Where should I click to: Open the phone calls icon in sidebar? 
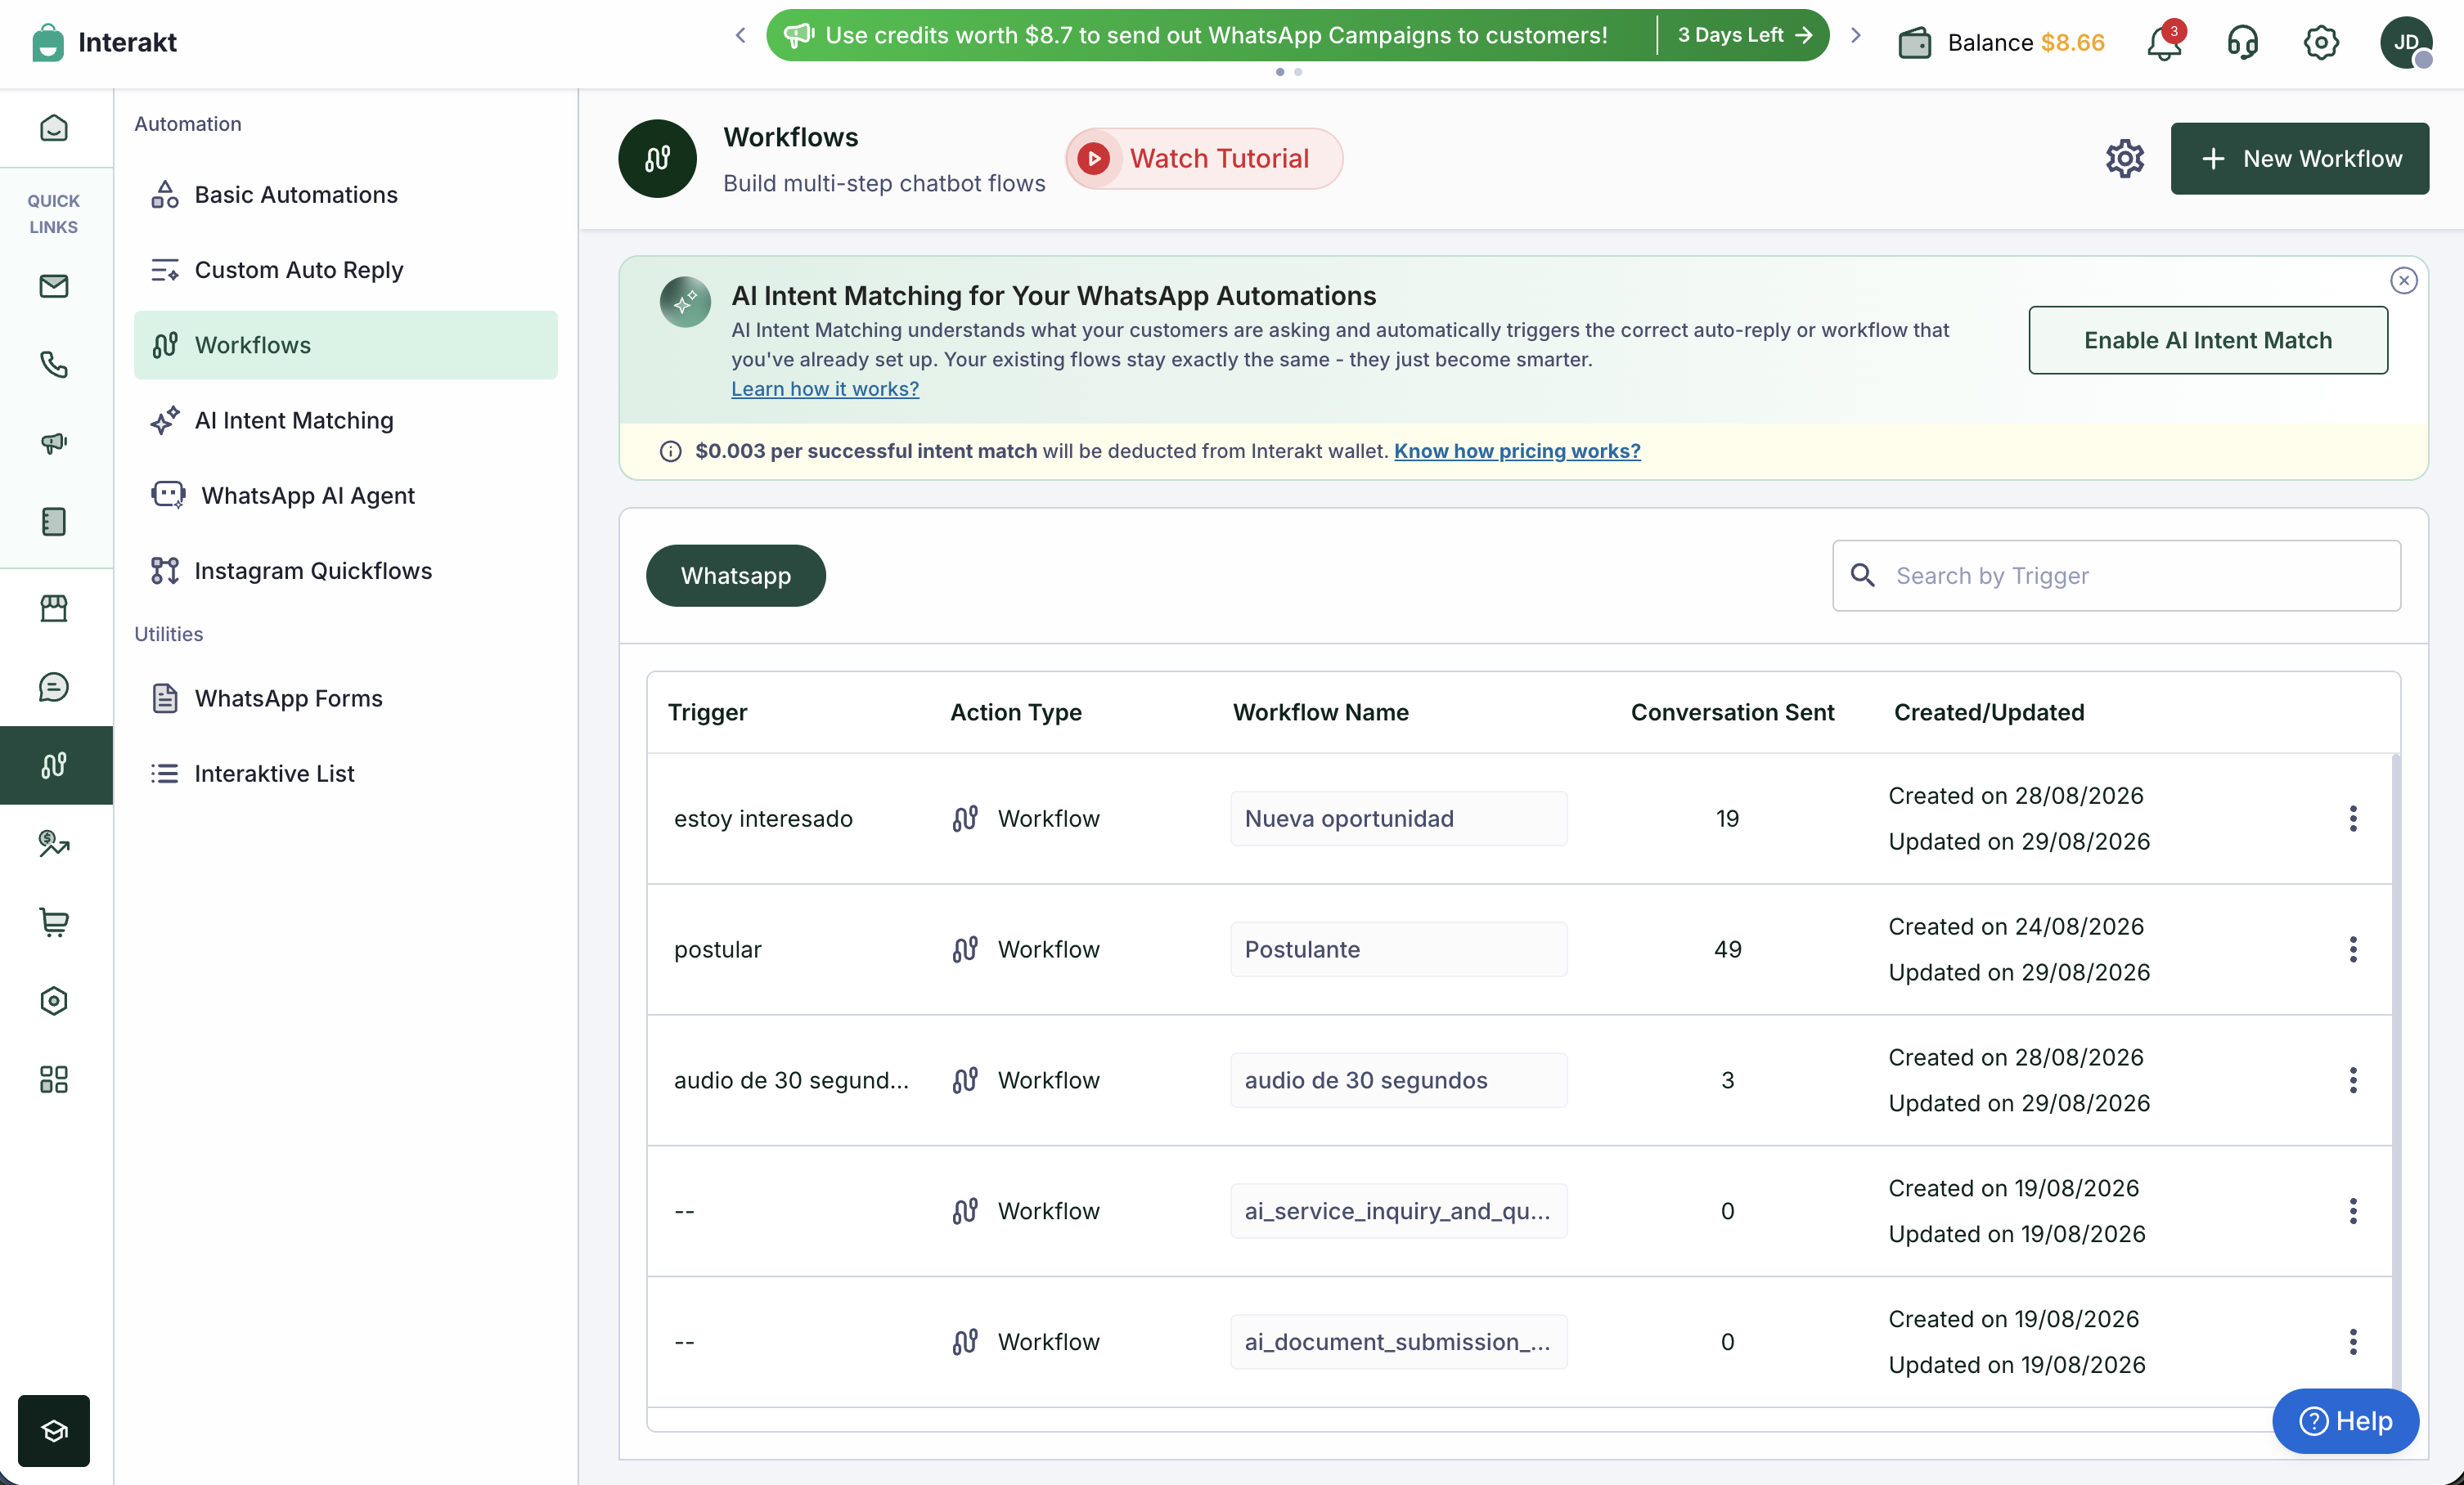click(54, 365)
